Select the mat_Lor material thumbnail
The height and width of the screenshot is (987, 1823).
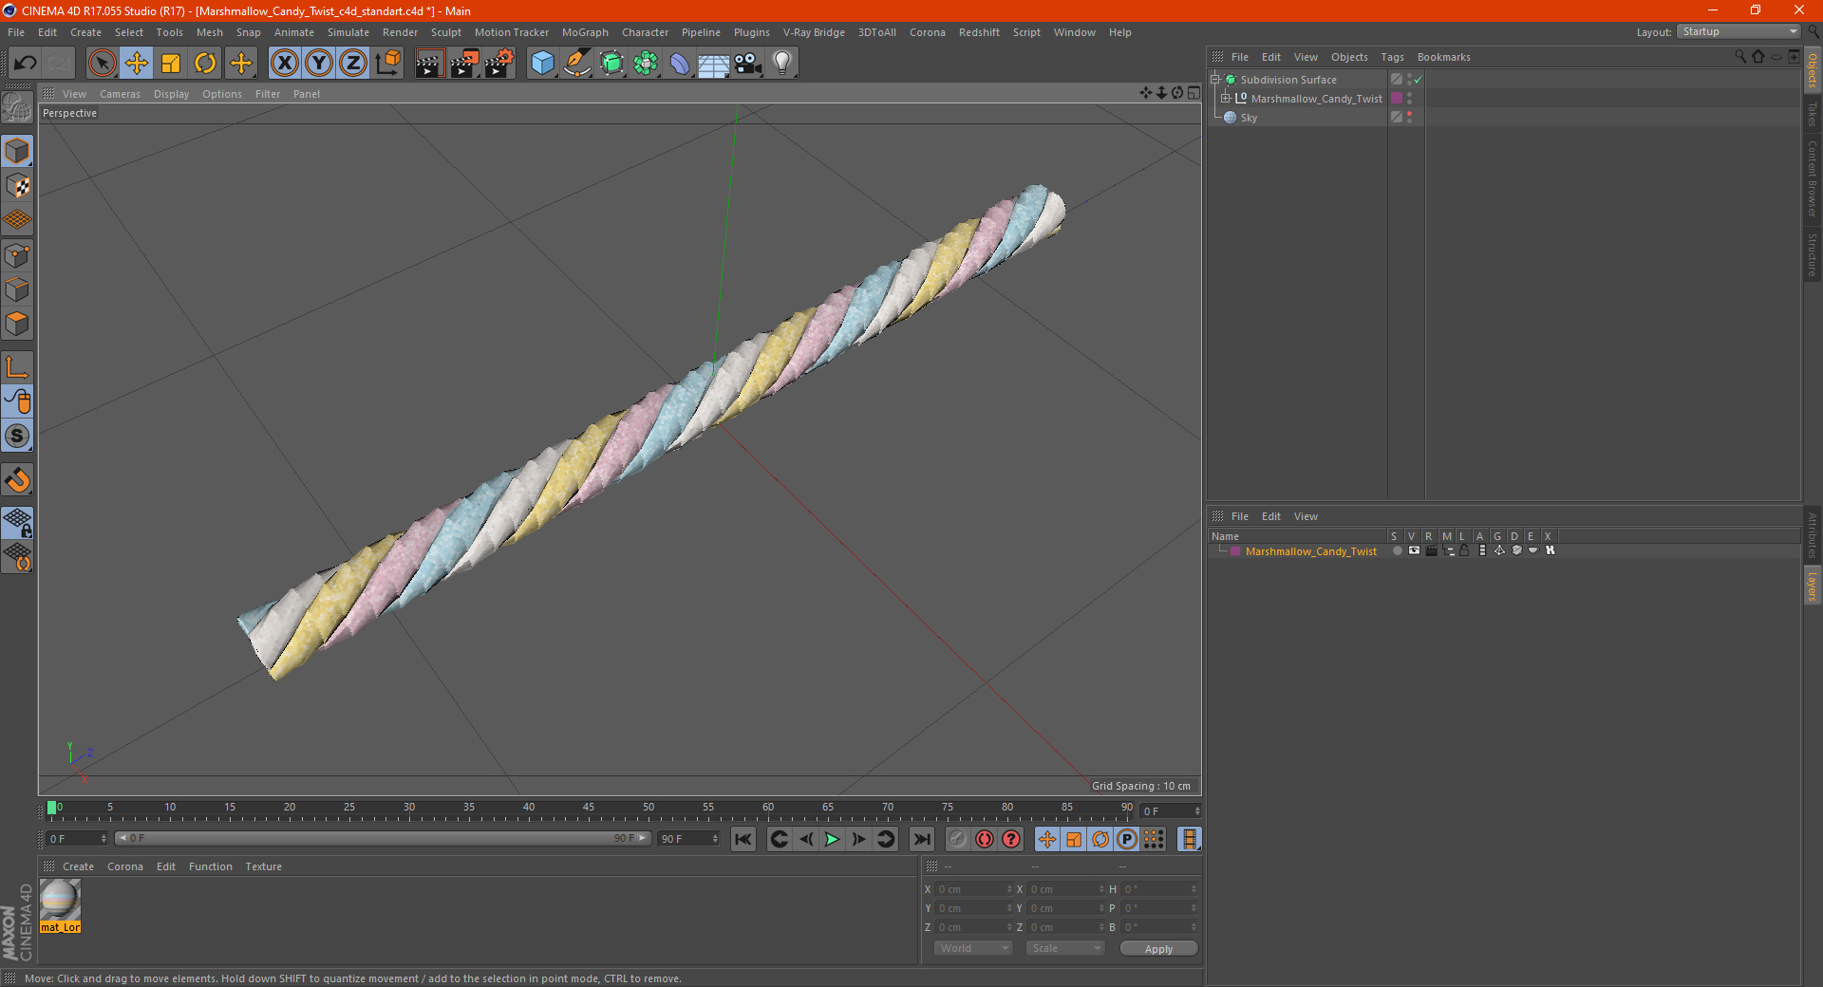60,900
